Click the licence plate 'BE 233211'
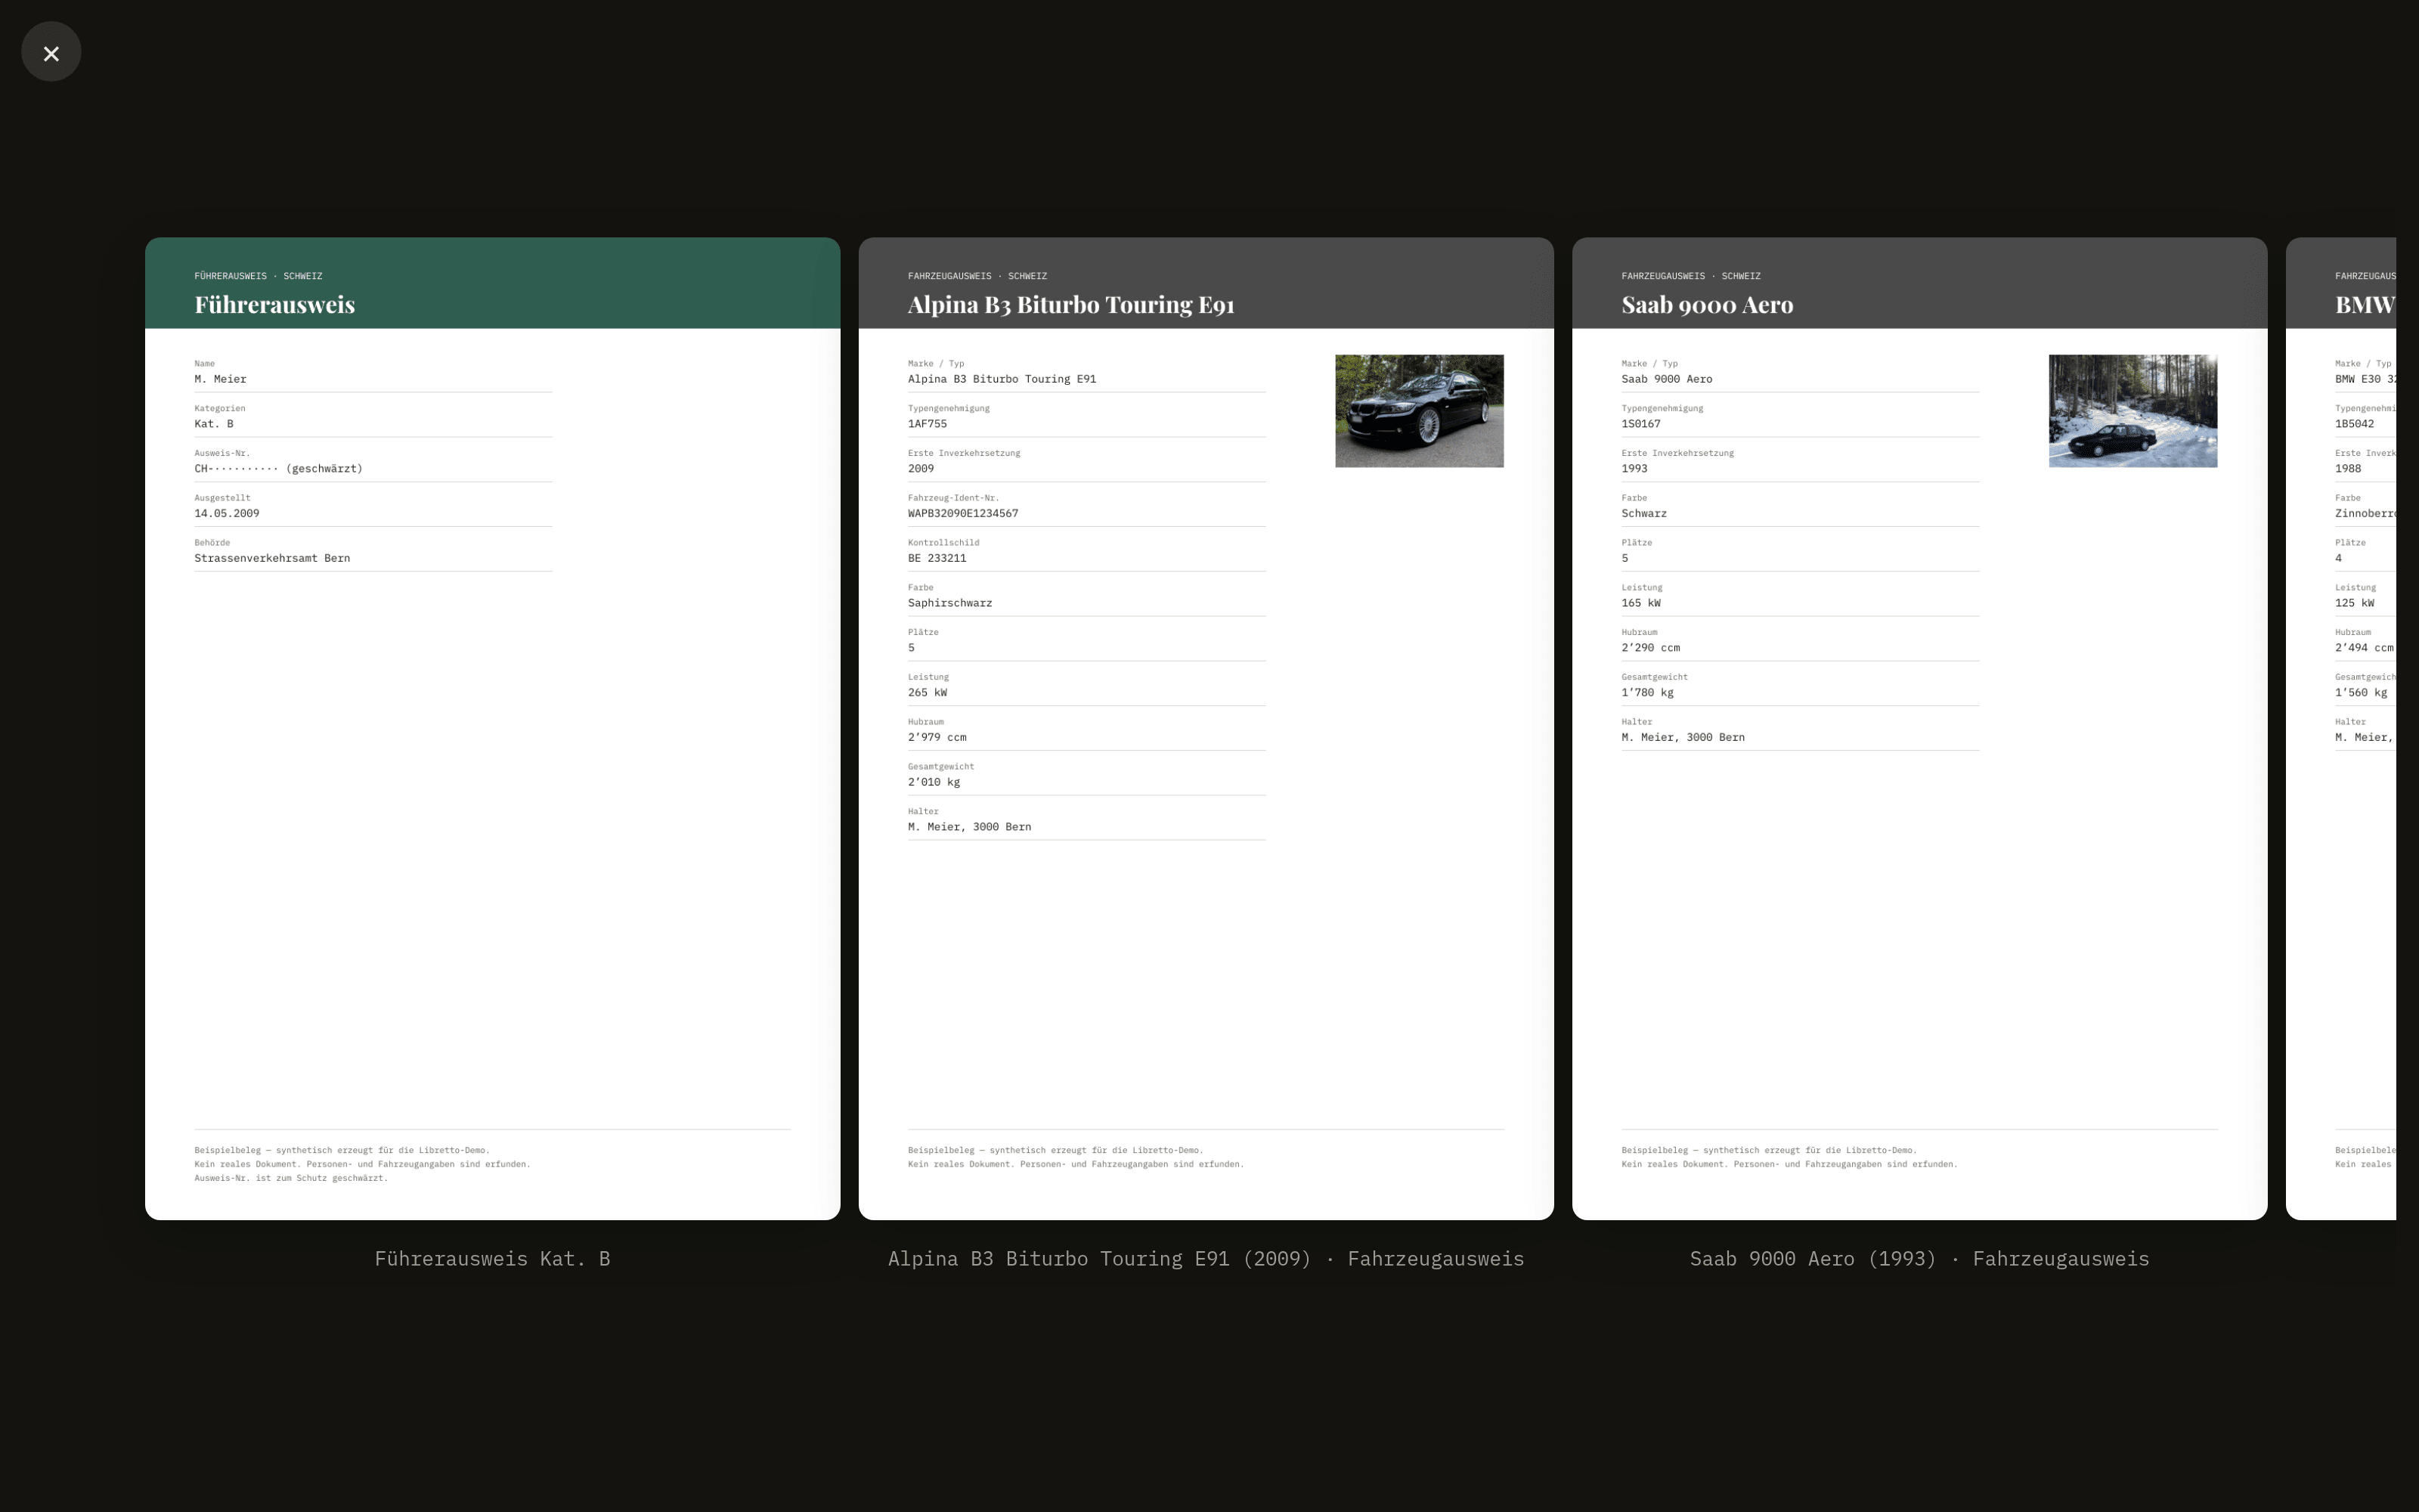2419x1512 pixels. [937, 559]
